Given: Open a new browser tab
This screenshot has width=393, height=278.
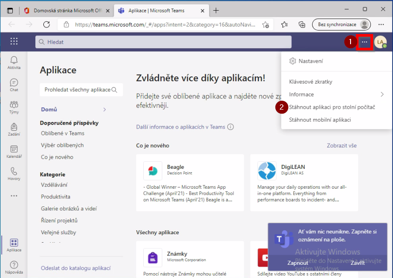Looking at the screenshot, I should (x=216, y=11).
